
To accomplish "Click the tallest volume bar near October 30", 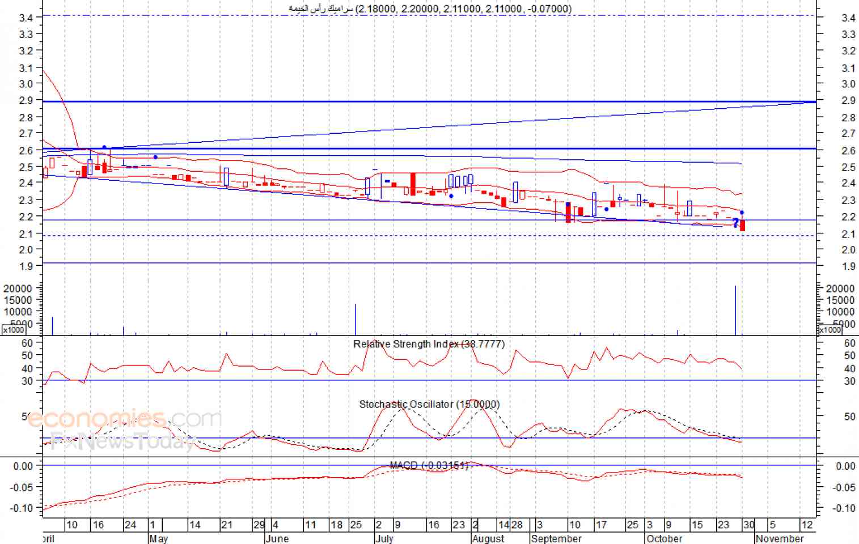I will point(735,310).
